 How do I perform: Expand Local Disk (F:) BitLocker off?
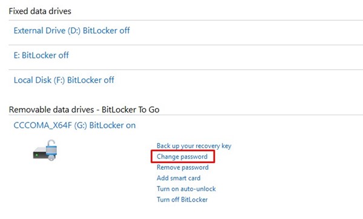point(64,80)
